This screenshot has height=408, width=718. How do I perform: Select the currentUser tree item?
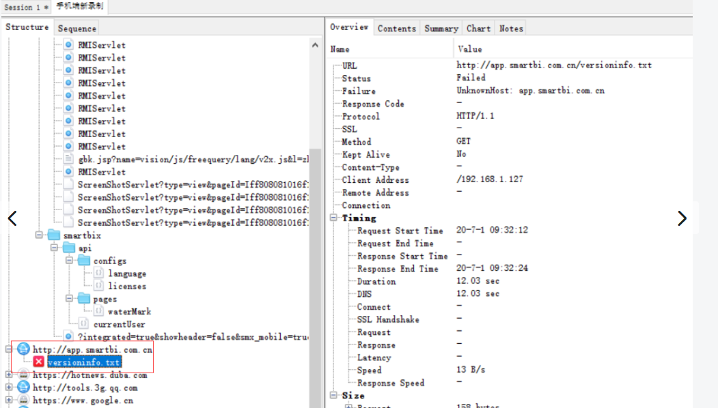pos(120,324)
